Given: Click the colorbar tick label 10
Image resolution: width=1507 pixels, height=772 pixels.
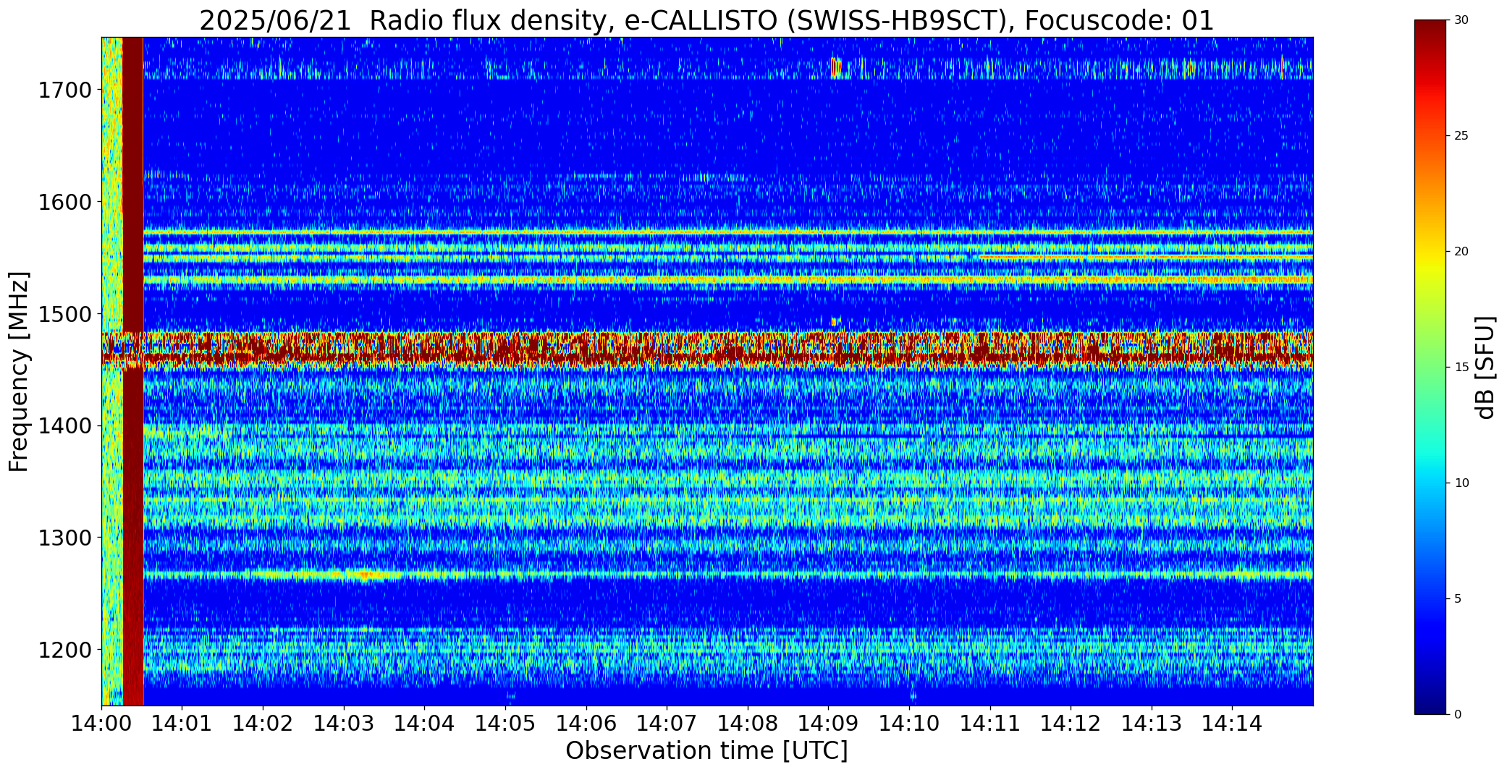Looking at the screenshot, I should click(1461, 483).
